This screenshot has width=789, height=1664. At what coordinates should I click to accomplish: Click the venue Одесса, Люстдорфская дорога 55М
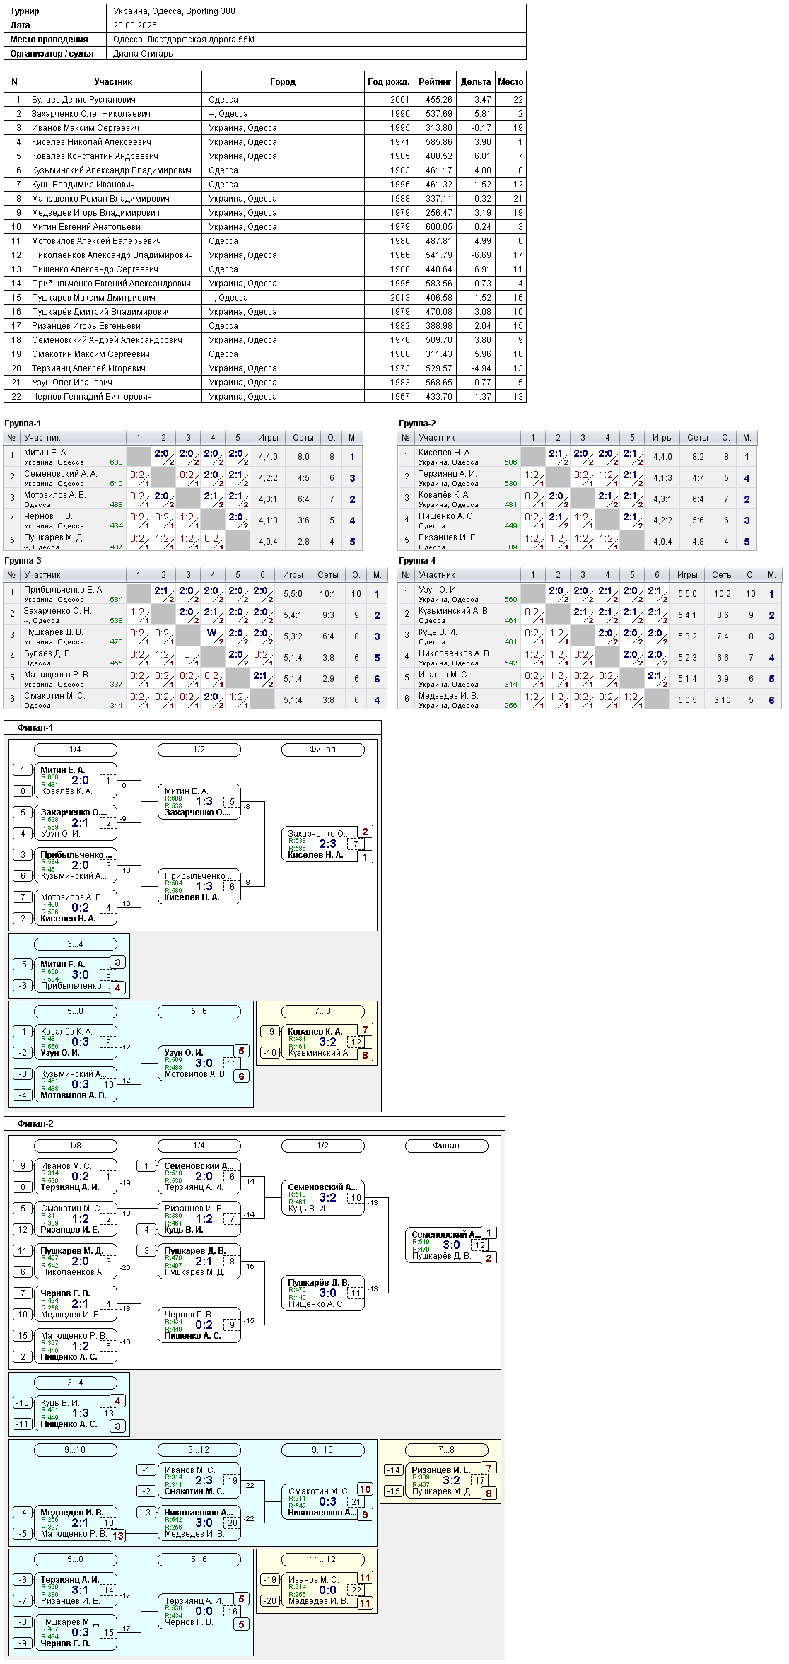coord(184,40)
